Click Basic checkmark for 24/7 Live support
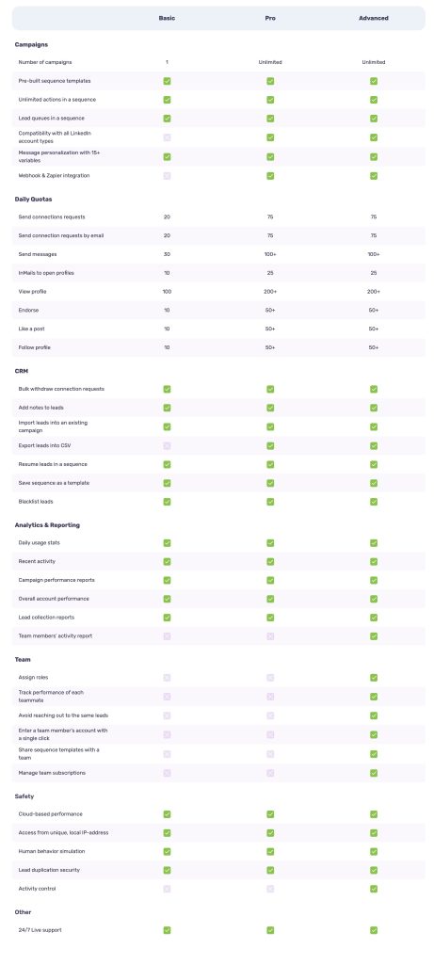The height and width of the screenshot is (964, 434). tap(167, 930)
